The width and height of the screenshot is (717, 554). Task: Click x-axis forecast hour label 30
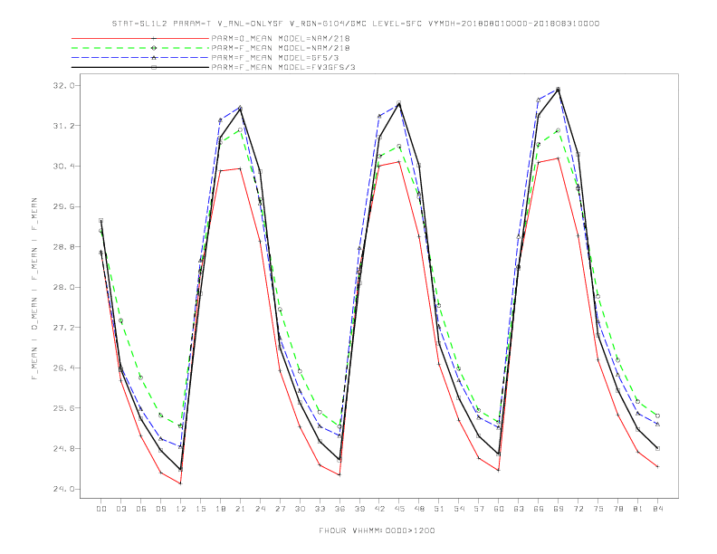(300, 509)
